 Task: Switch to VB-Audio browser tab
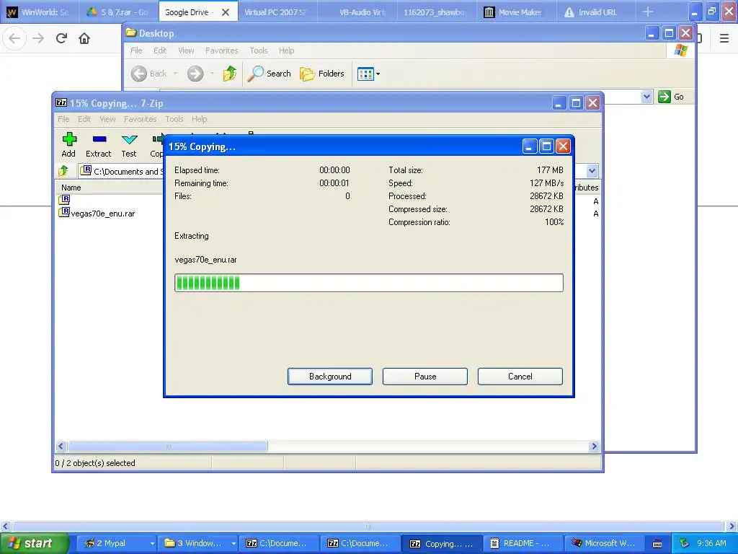357,12
